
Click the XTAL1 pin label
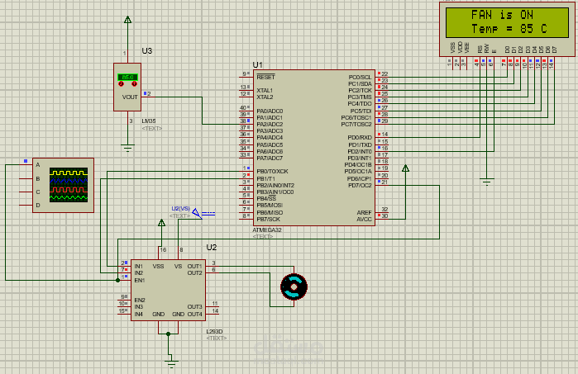265,91
